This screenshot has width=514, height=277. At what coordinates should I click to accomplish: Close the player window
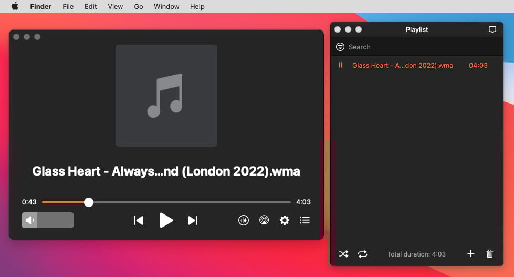pyautogui.click(x=16, y=37)
